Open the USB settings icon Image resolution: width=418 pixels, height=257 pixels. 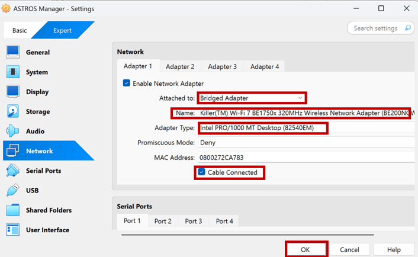click(x=13, y=191)
